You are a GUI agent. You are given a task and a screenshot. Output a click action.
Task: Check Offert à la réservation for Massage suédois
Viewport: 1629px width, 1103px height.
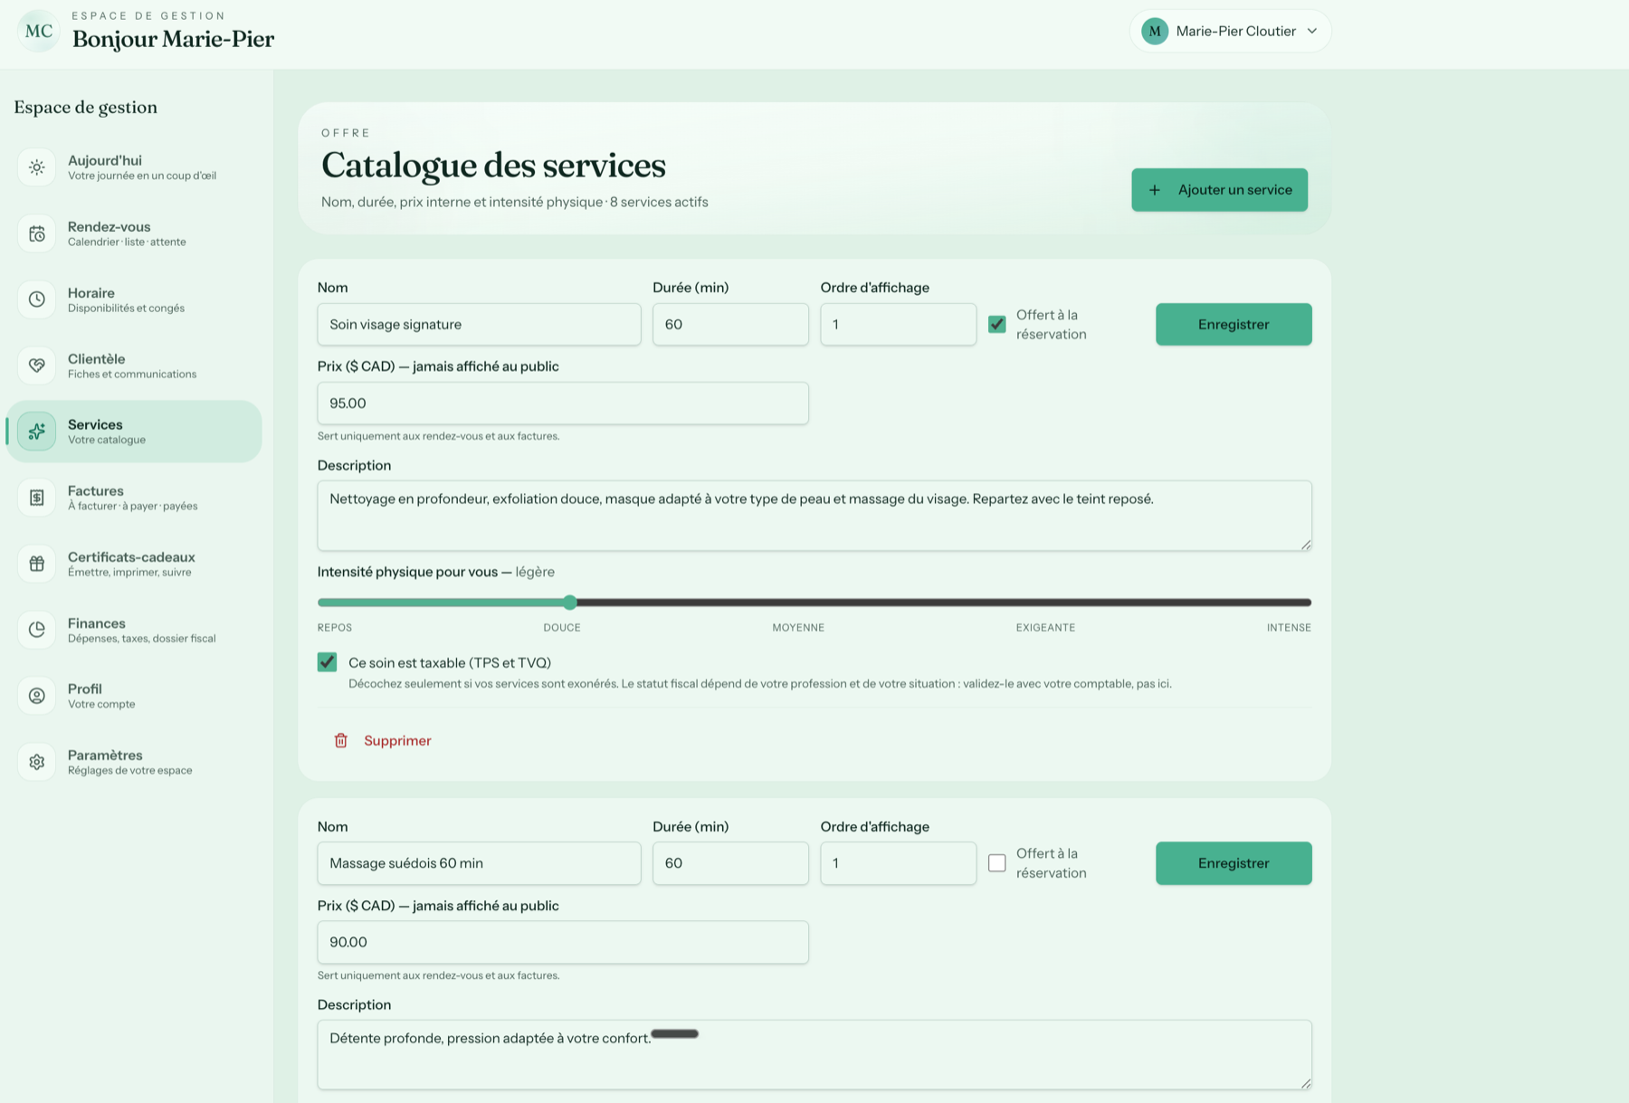click(x=997, y=863)
